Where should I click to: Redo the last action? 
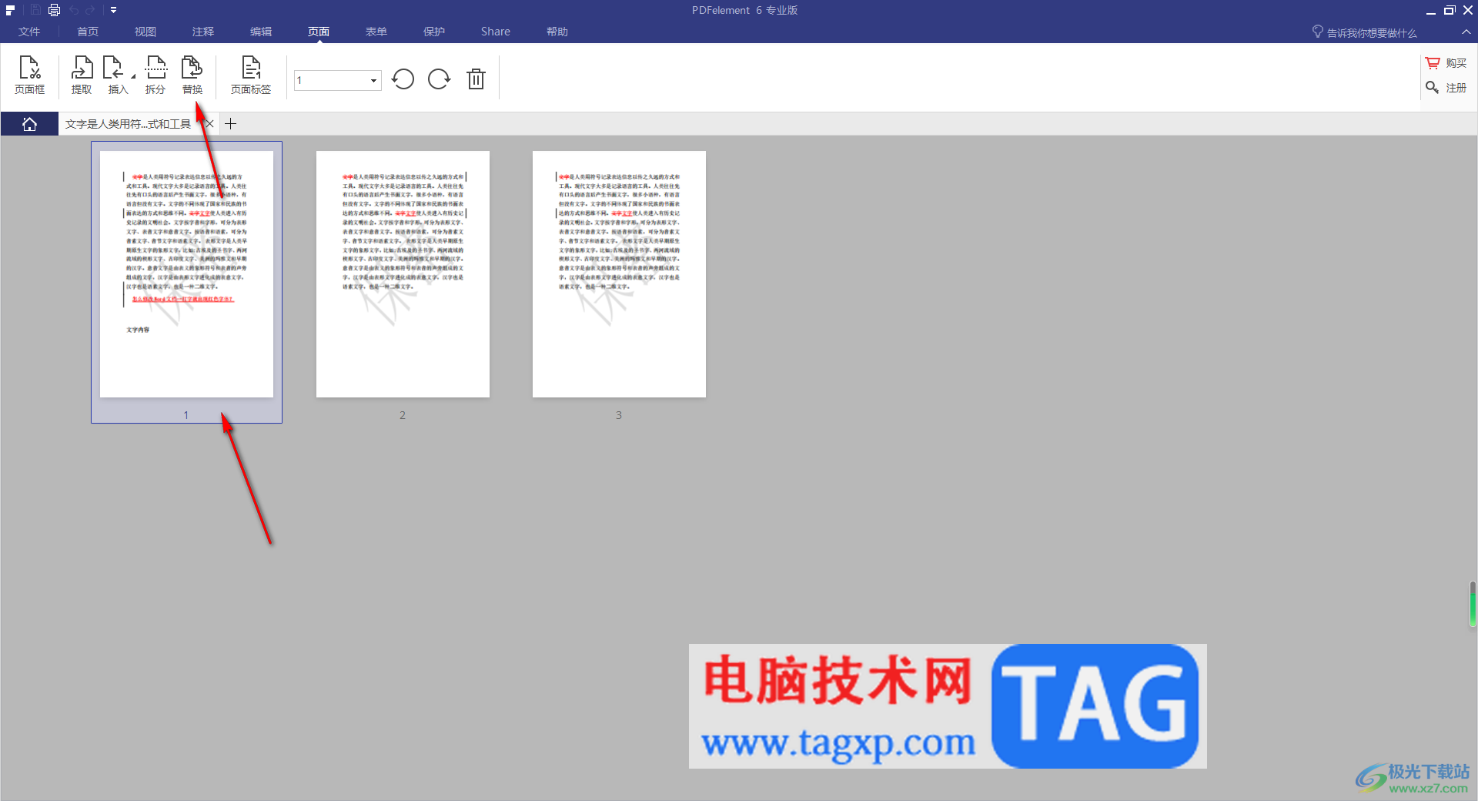(x=90, y=10)
